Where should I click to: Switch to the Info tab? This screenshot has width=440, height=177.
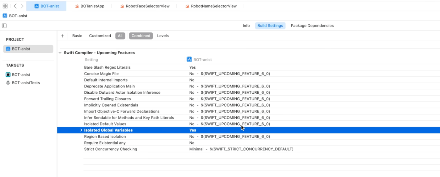pos(246,26)
